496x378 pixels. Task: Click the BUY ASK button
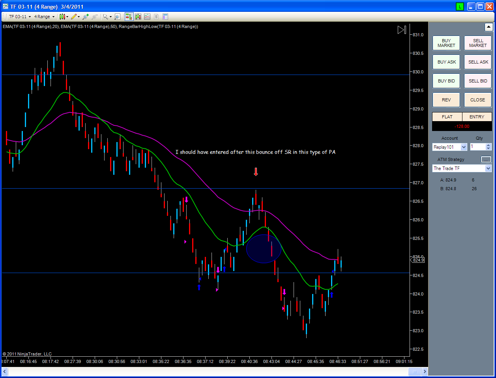(x=446, y=62)
